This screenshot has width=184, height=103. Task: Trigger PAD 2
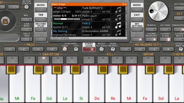tap(24, 49)
